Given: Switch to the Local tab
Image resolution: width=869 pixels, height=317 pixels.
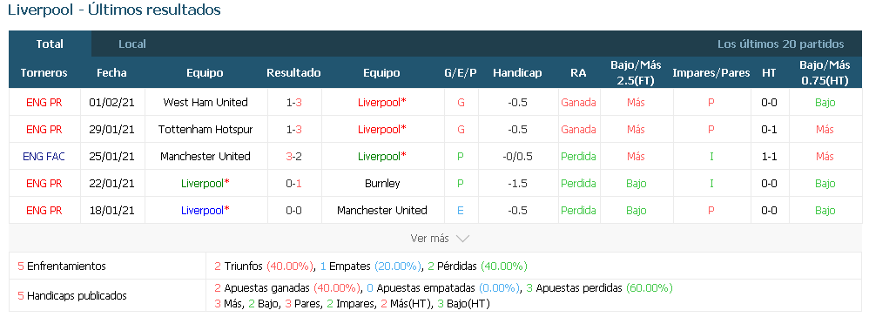Looking at the screenshot, I should (x=131, y=44).
